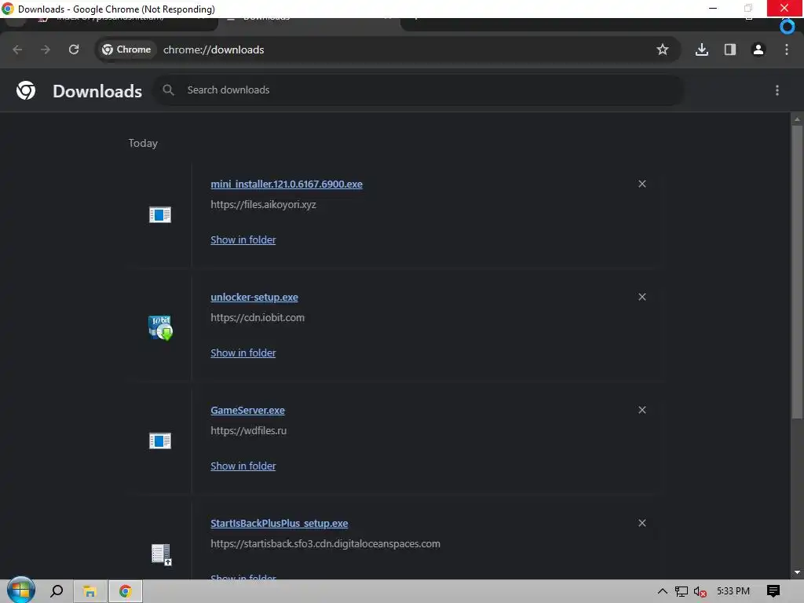Click inside the Search downloads field
Screen dimensions: 804x603
(x=418, y=90)
